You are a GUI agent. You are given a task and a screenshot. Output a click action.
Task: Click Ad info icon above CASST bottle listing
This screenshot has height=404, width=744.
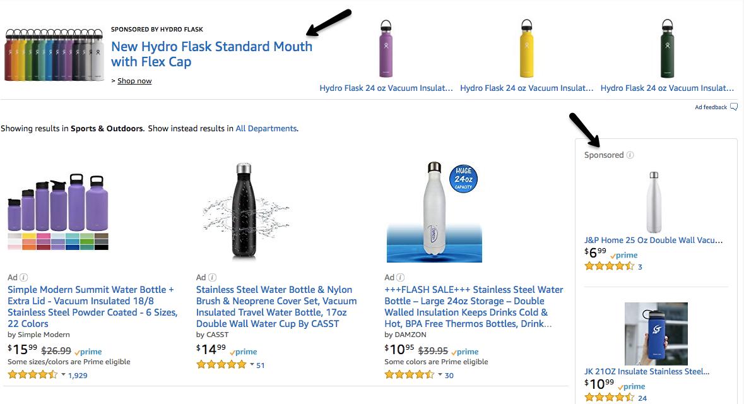click(213, 277)
